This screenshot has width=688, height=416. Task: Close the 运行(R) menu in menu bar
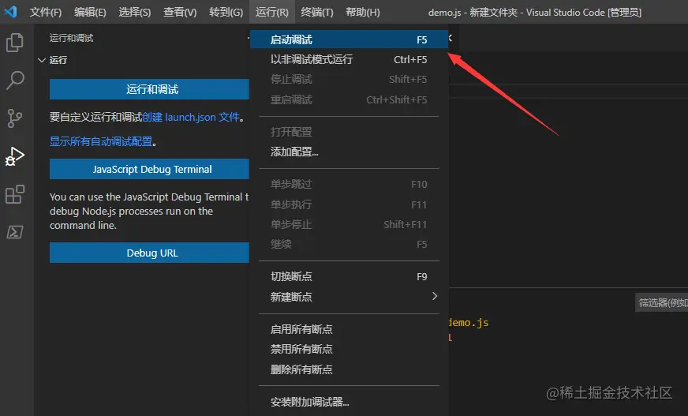[272, 13]
